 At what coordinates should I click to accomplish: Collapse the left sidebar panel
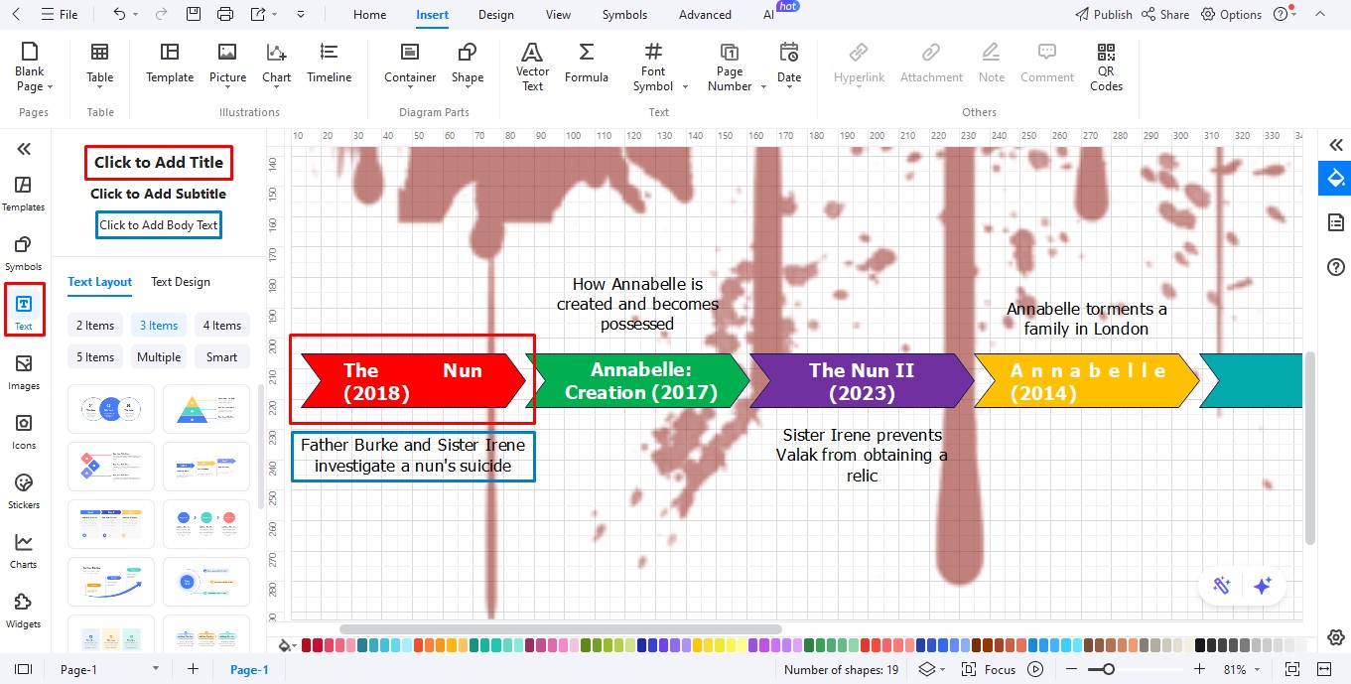pyautogui.click(x=24, y=149)
